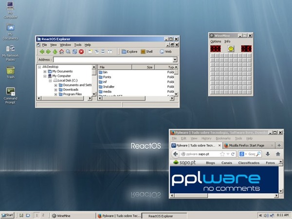Go back with the green left arrow in Explorer
This screenshot has height=219, width=292.
pyautogui.click(x=42, y=52)
